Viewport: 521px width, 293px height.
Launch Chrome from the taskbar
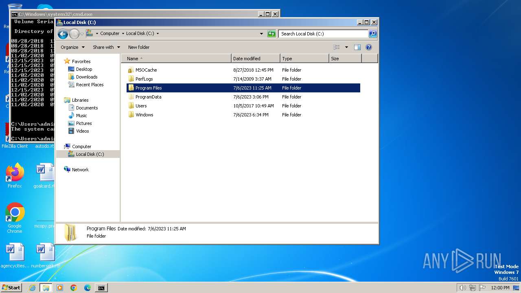[74, 288]
